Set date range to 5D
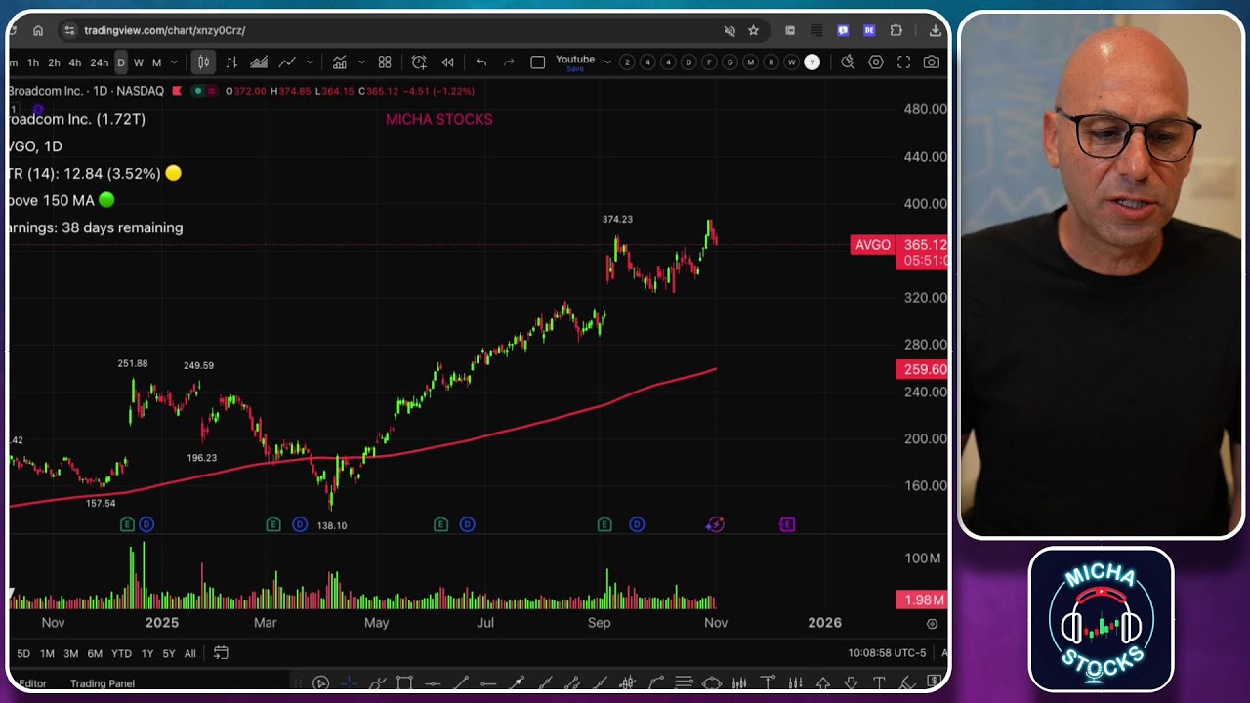The height and width of the screenshot is (703, 1250). coord(23,654)
